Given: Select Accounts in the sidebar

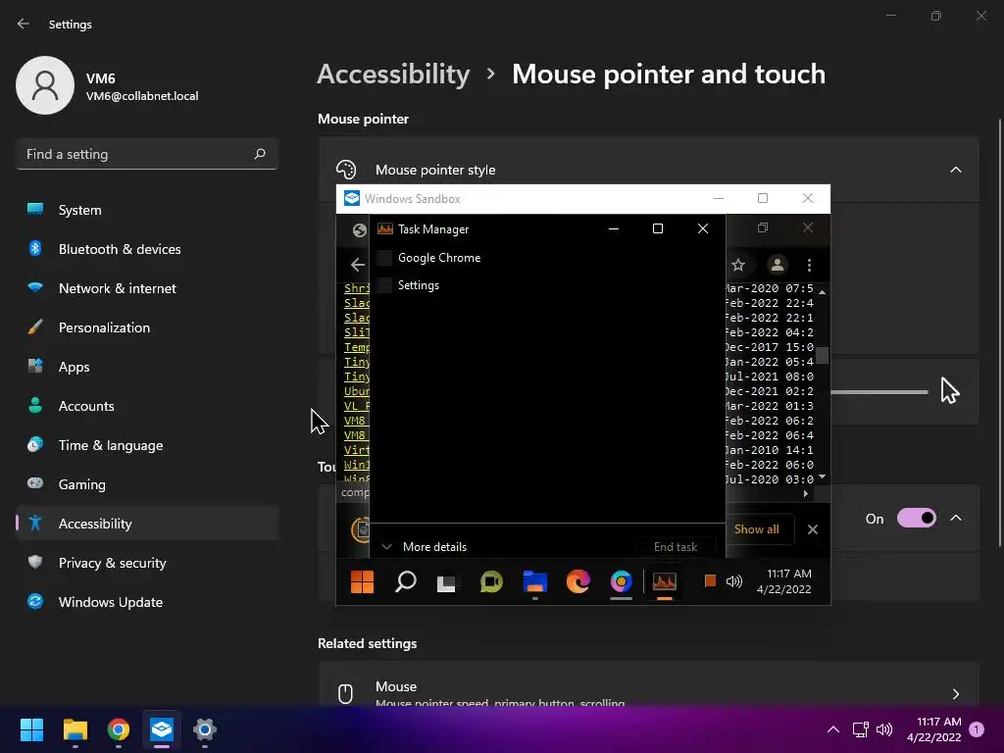Looking at the screenshot, I should (x=147, y=406).
